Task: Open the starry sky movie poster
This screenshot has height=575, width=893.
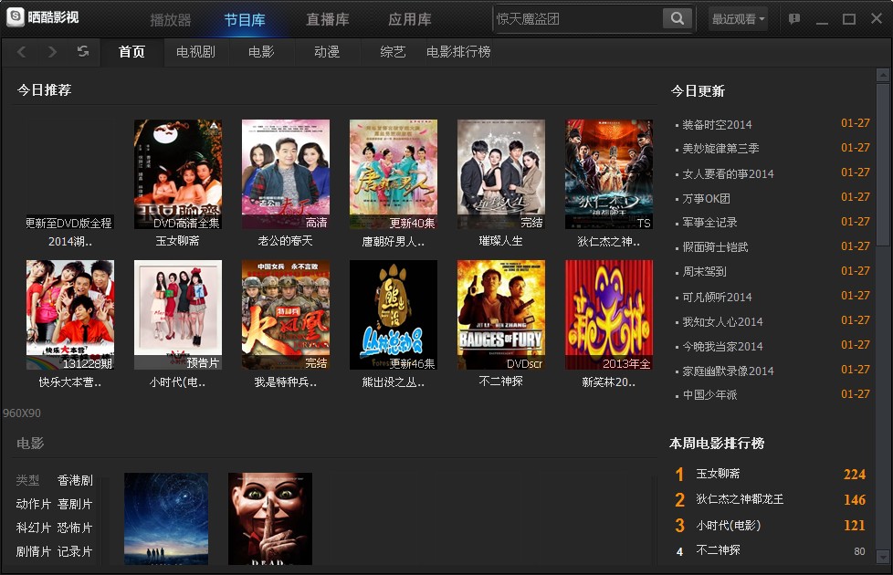Action: point(166,518)
